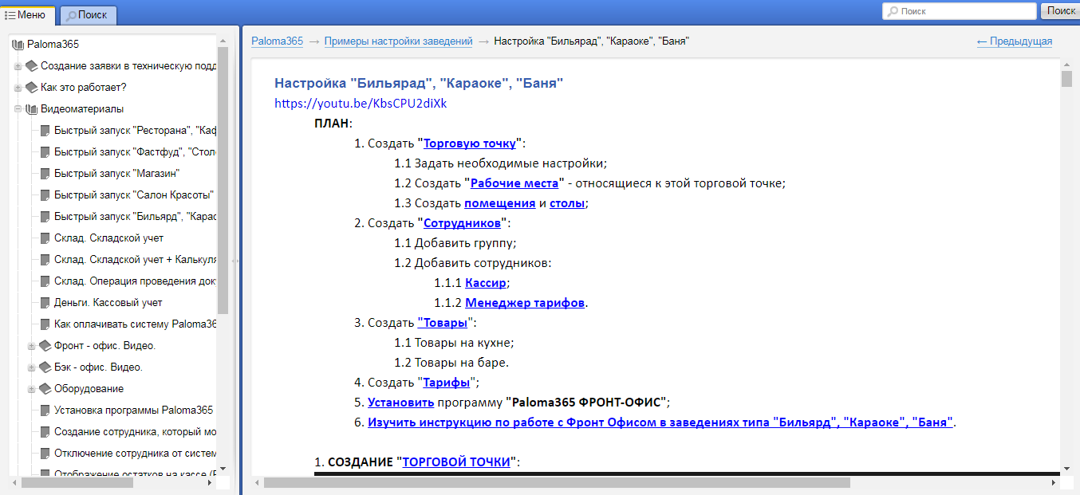Image resolution: width=1080 pixels, height=495 pixels.
Task: Click page icon of Отключение сотрудника
Action: click(x=45, y=454)
